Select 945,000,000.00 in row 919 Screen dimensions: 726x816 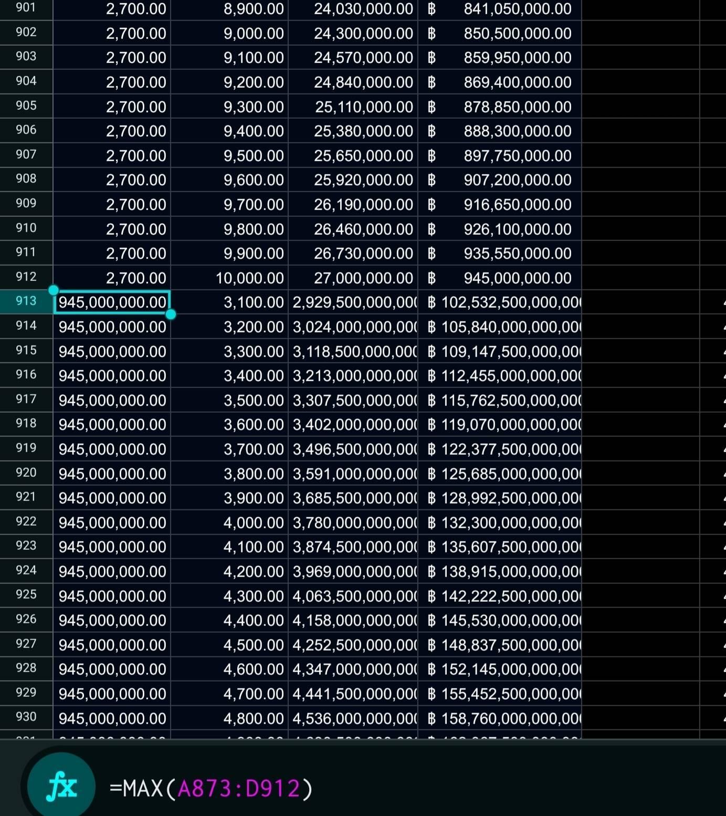tap(112, 448)
